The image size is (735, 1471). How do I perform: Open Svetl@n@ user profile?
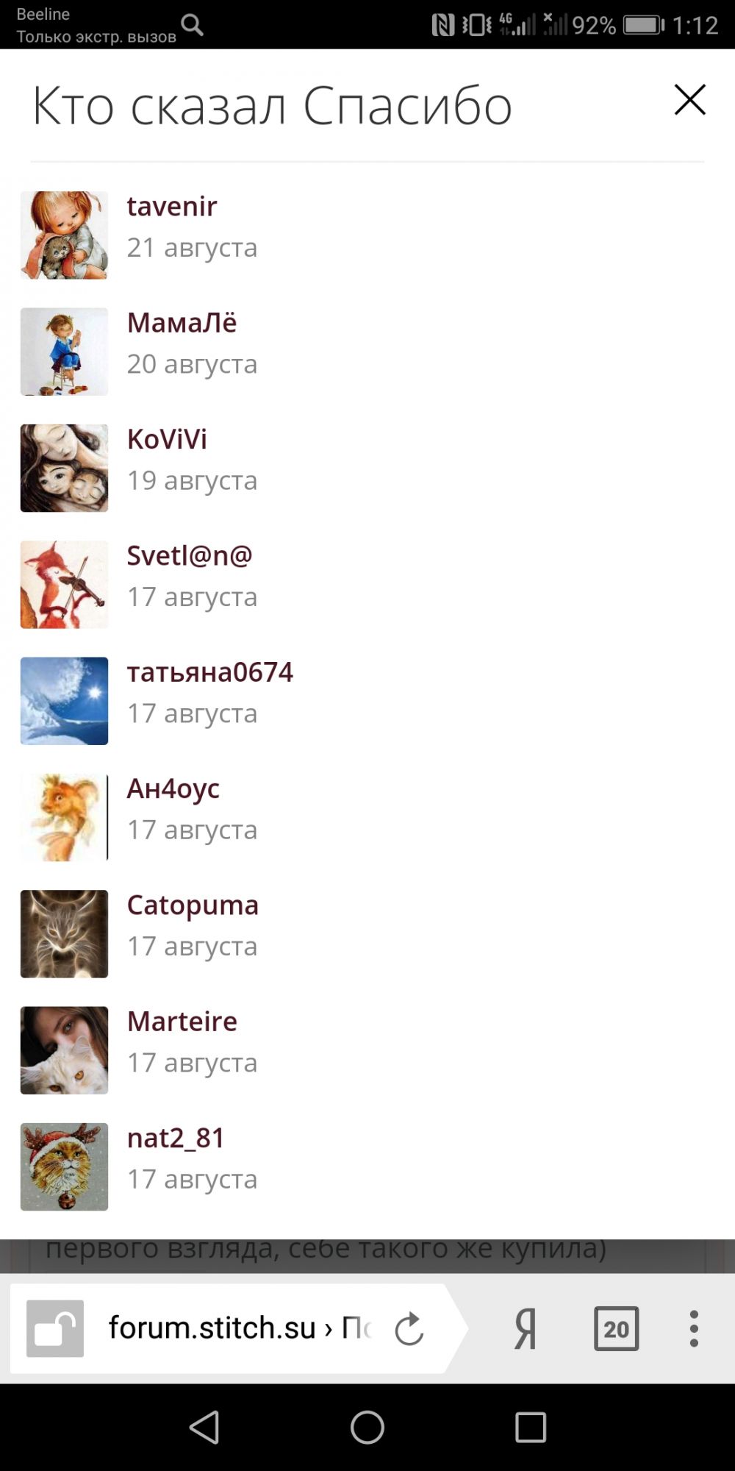[x=190, y=555]
